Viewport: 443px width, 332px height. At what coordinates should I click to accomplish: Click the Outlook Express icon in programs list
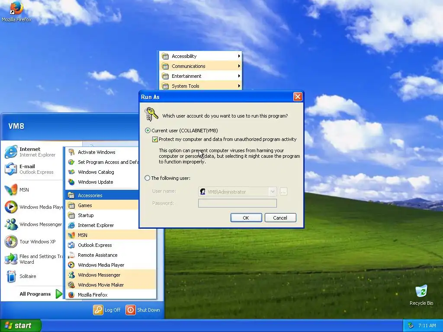click(71, 245)
